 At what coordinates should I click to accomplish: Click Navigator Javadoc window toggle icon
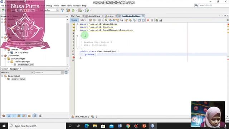point(66,72)
